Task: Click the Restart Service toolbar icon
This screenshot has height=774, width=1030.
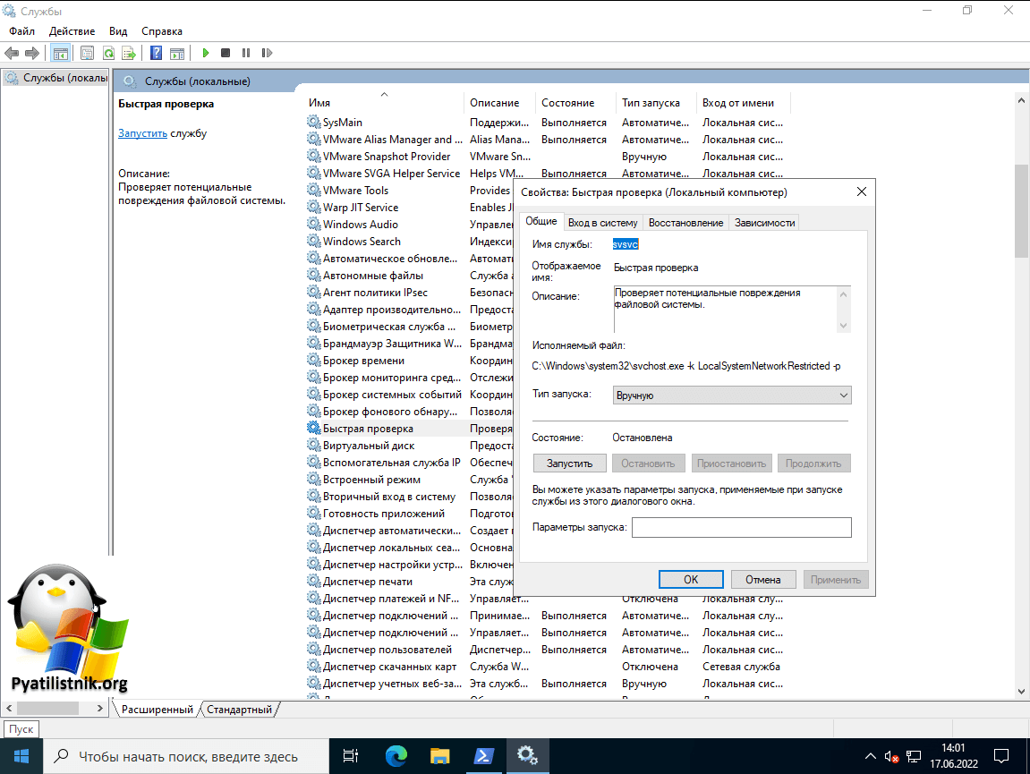Action: point(267,54)
